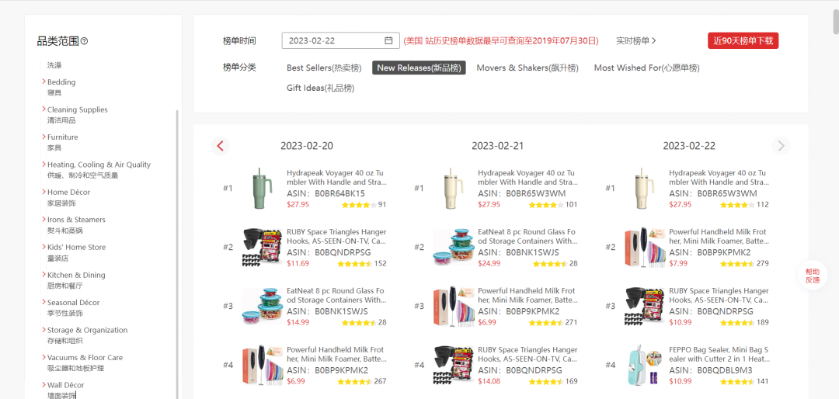Expand the Furniture category
This screenshot has height=399, width=839.
tap(44, 137)
